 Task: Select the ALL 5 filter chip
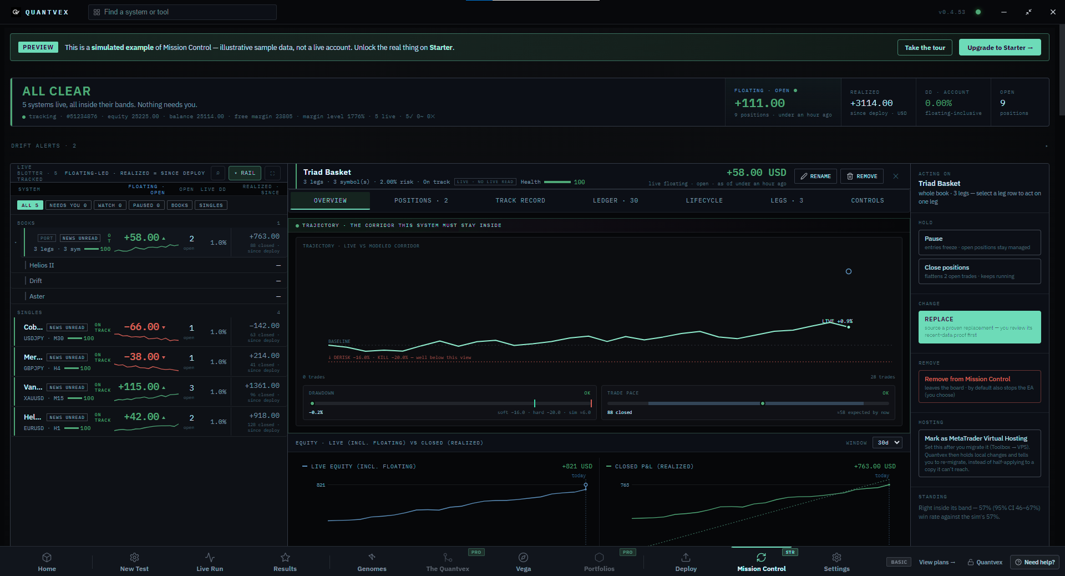(30, 205)
